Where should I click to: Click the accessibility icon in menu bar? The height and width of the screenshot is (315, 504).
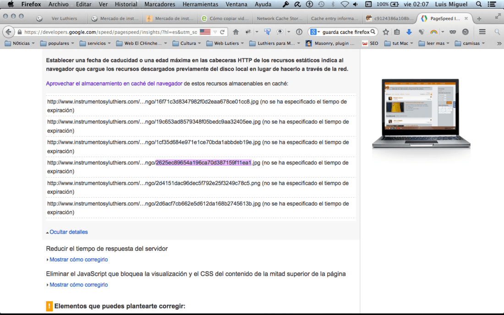[309, 4]
